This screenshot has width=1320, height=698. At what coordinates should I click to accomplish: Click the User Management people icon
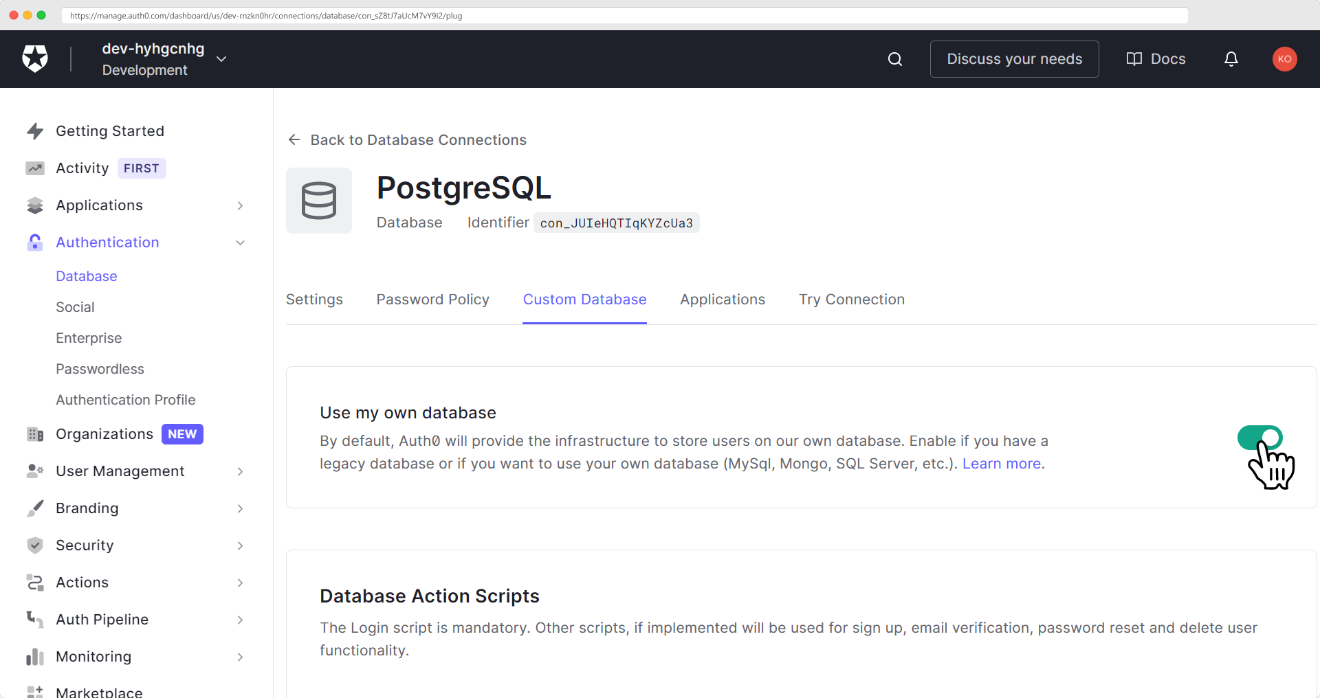(35, 471)
